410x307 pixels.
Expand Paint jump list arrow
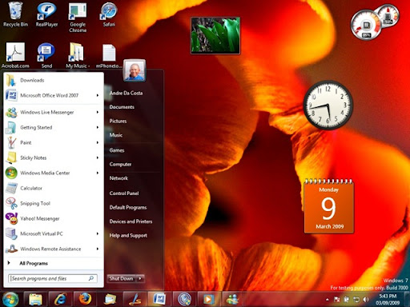pyautogui.click(x=98, y=142)
